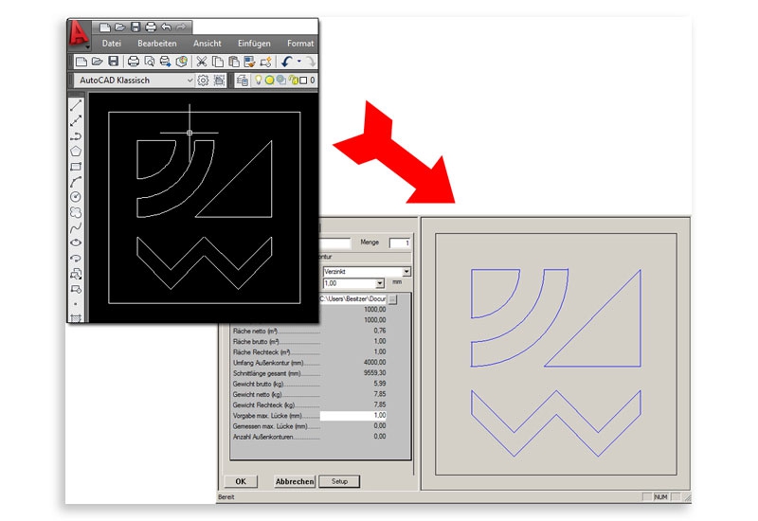Click the blue Undo arrow in toolbar
758x521 pixels.
coord(287,62)
